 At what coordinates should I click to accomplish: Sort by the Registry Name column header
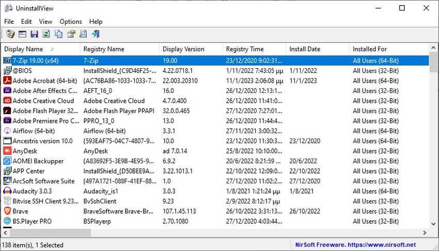120,49
